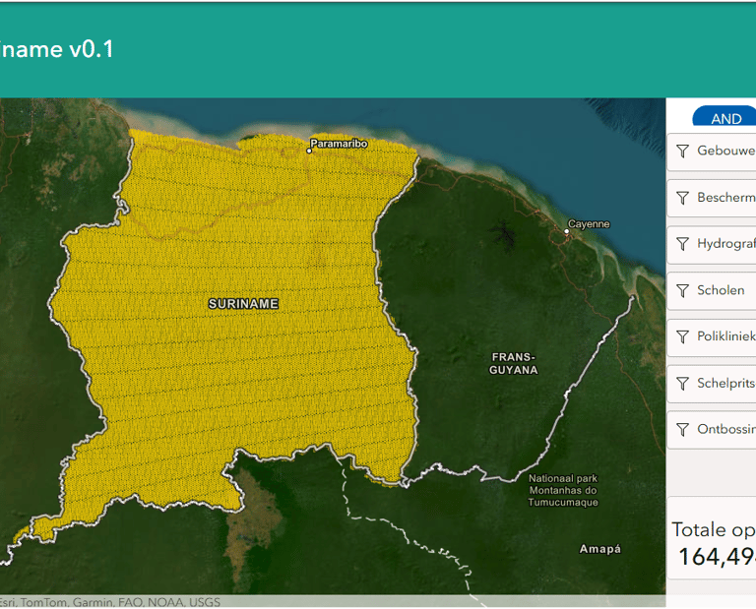Open the Polikliniek filter
This screenshot has width=756, height=609.
(712, 336)
